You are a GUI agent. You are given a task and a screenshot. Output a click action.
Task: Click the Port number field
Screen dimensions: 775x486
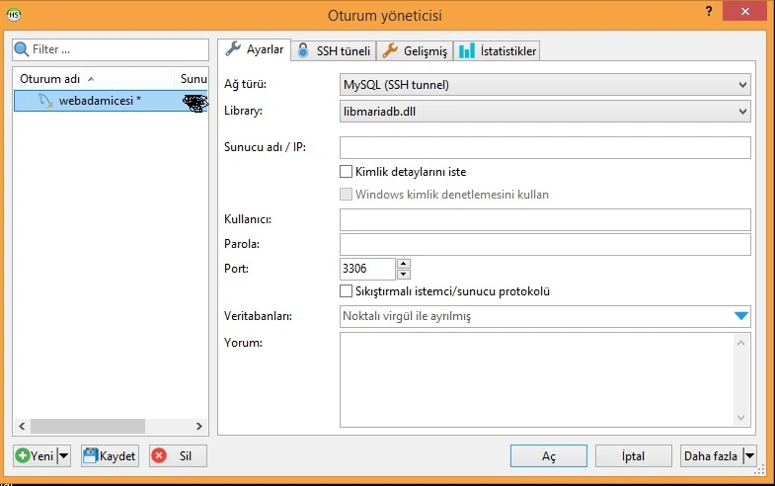click(x=367, y=269)
